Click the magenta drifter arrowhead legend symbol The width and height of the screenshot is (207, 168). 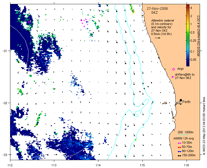pyautogui.click(x=173, y=77)
